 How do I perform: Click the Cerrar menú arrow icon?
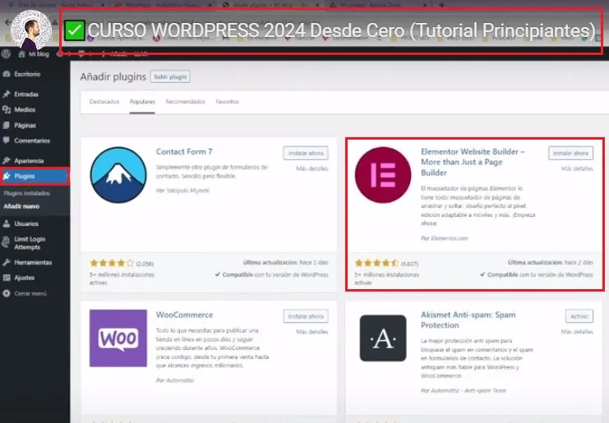click(x=7, y=293)
